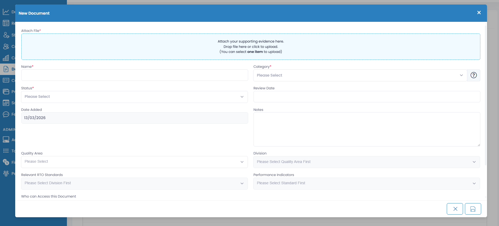
Task: Expand the Division dropdown
Action: point(367,162)
